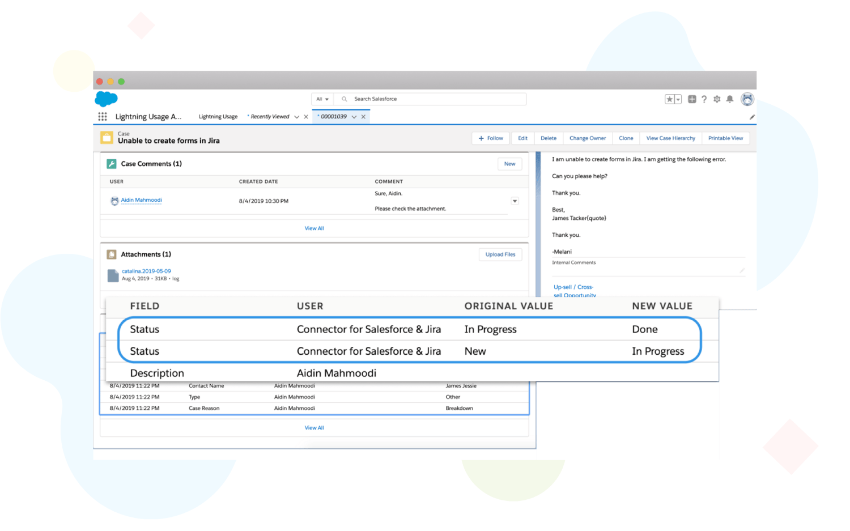
Task: Click the COMMENT column header
Action: pyautogui.click(x=389, y=182)
